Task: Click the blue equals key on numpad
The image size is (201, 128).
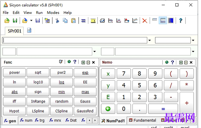Action: pos(163,109)
